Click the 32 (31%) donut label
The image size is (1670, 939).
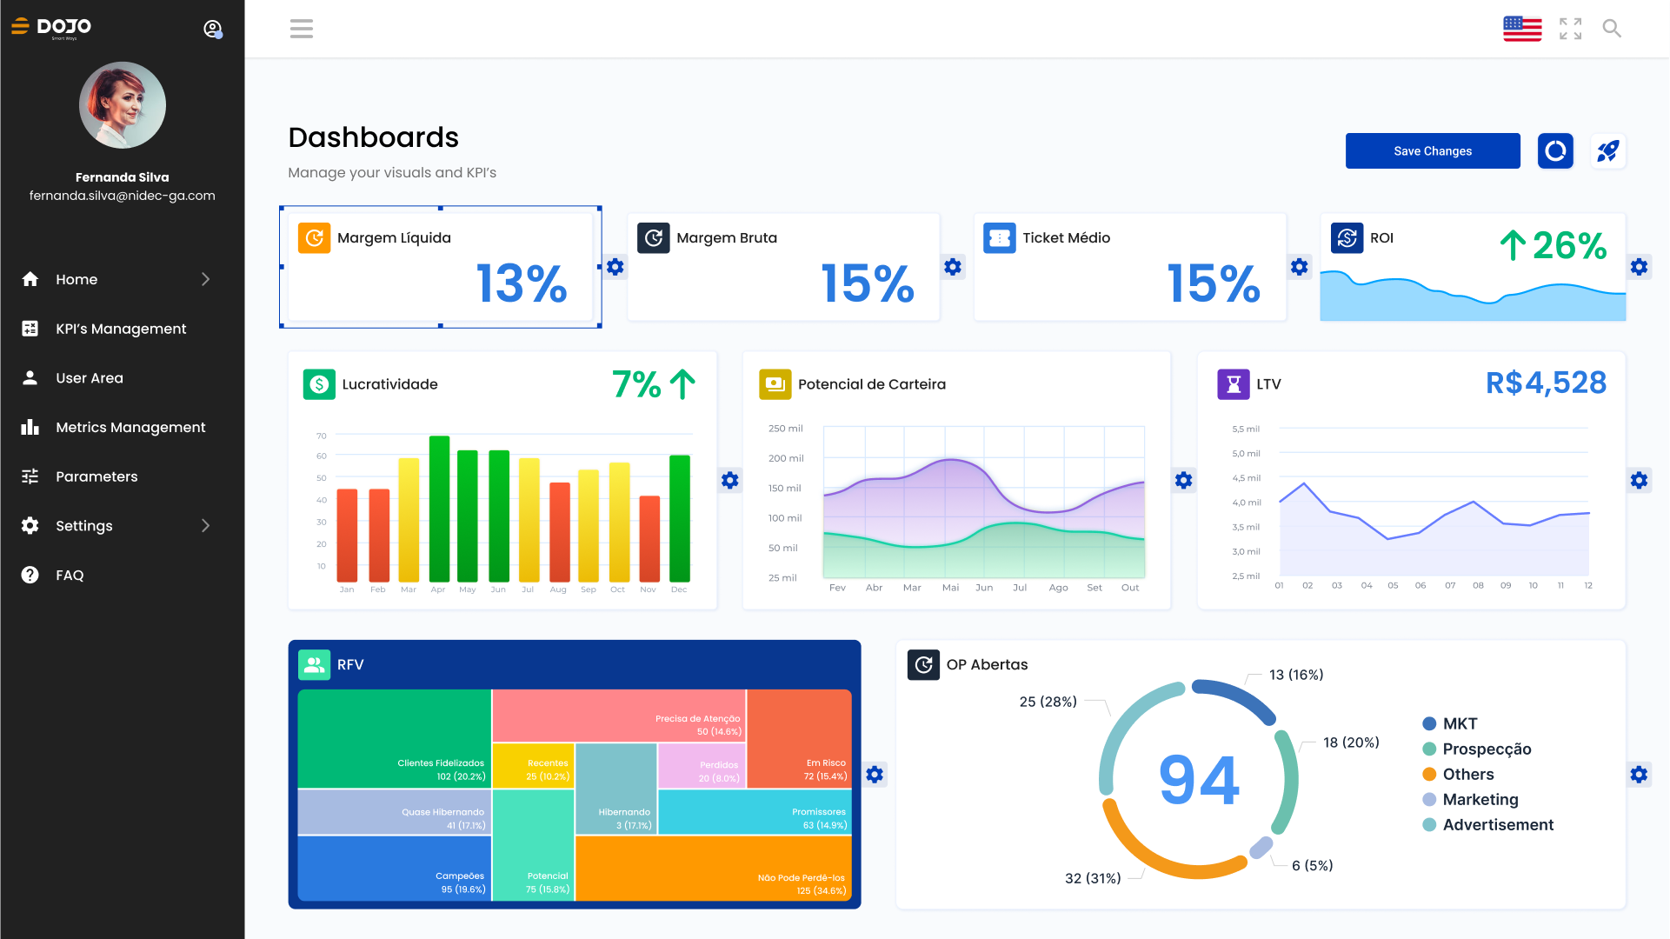coord(1093,878)
